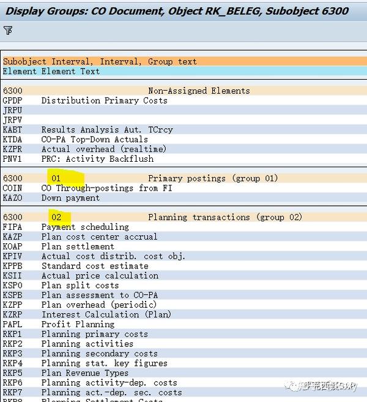Click KPIV Actual cost distrib. cost obj.
The image size is (367, 402).
click(184, 256)
